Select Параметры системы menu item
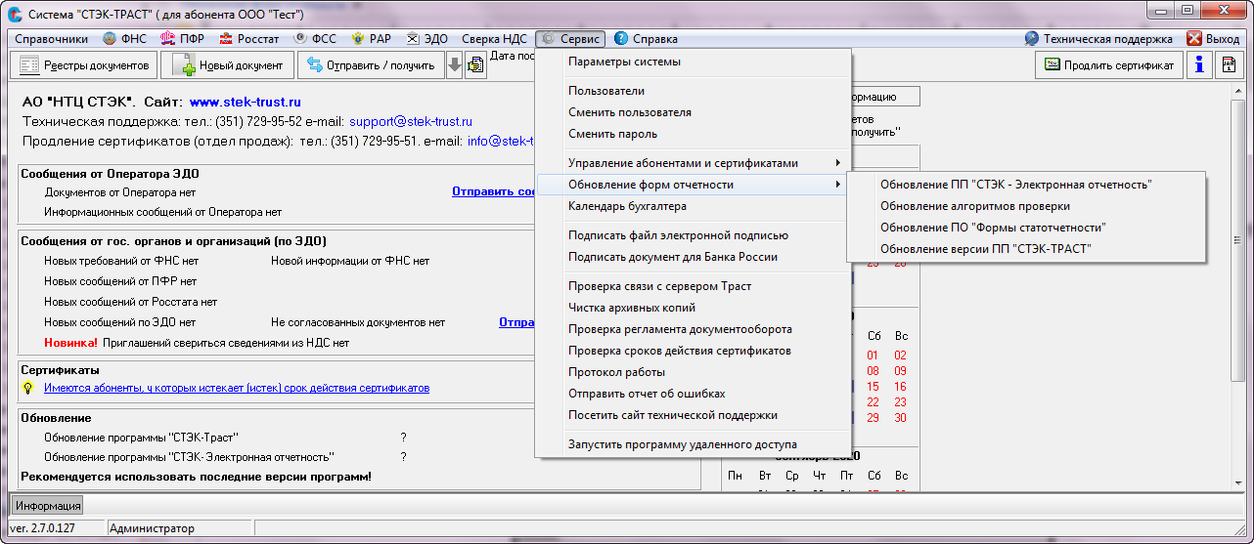This screenshot has height=544, width=1254. coord(694,62)
